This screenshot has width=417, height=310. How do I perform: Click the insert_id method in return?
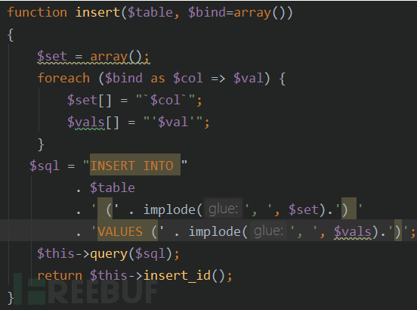click(x=177, y=275)
